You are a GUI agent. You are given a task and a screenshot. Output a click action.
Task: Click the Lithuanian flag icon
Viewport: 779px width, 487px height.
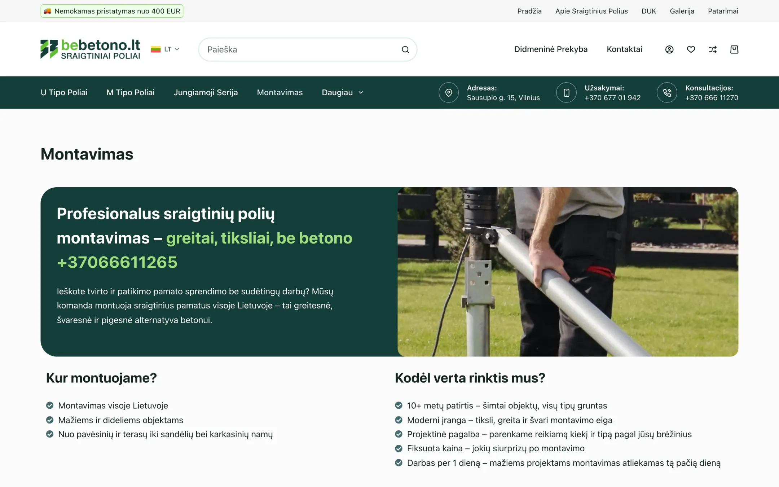pos(156,49)
